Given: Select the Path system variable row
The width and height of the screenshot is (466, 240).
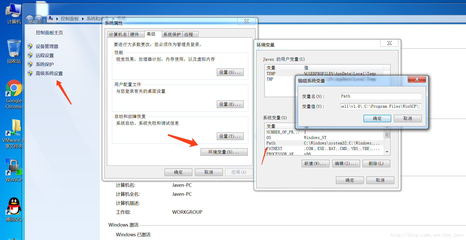Looking at the screenshot, I should (324, 143).
